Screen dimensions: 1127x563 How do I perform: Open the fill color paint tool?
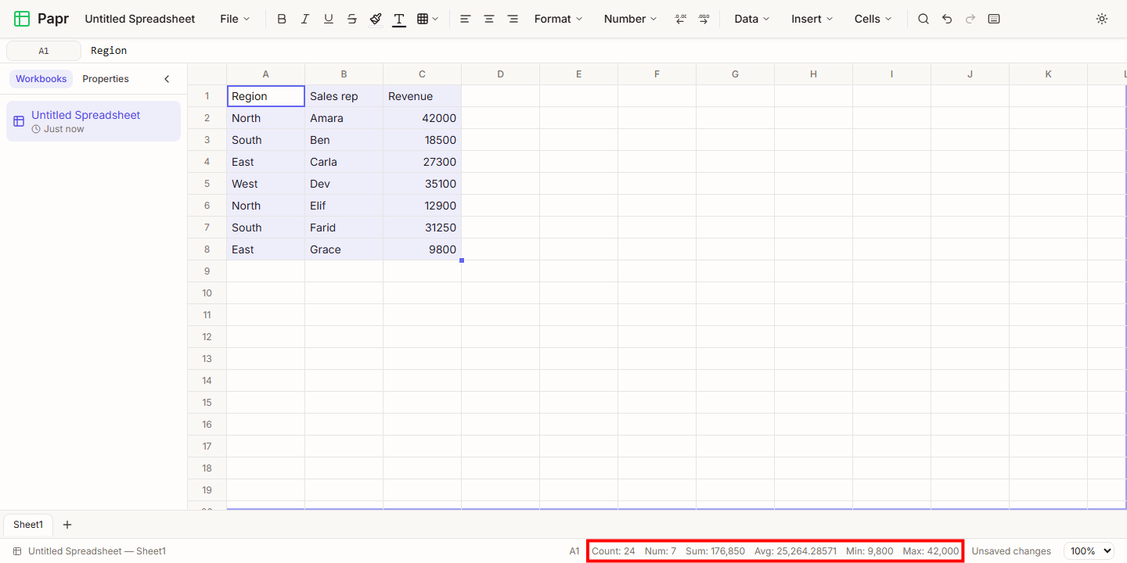click(376, 19)
